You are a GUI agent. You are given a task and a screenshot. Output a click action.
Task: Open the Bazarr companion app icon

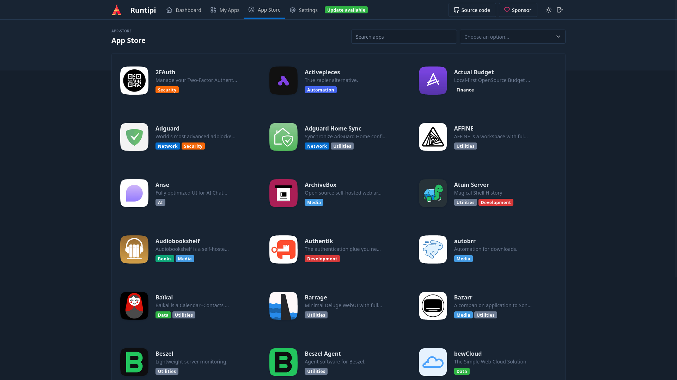click(432, 306)
